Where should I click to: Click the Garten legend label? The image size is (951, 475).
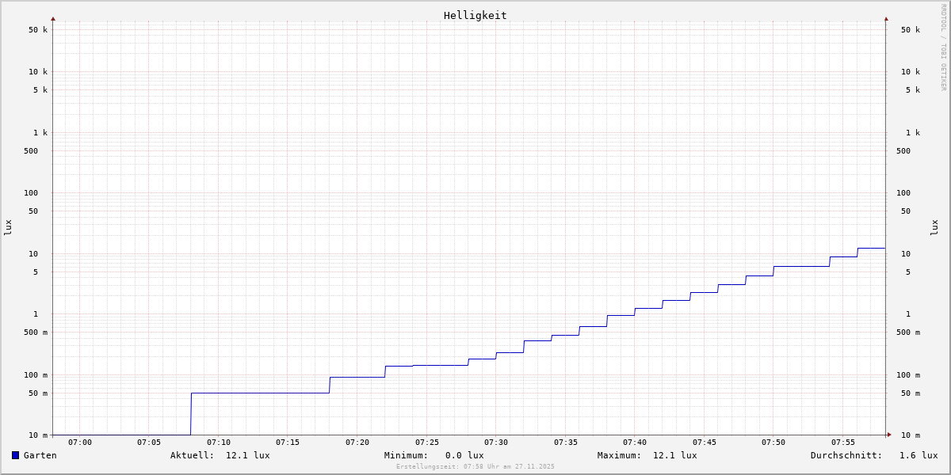coord(40,455)
